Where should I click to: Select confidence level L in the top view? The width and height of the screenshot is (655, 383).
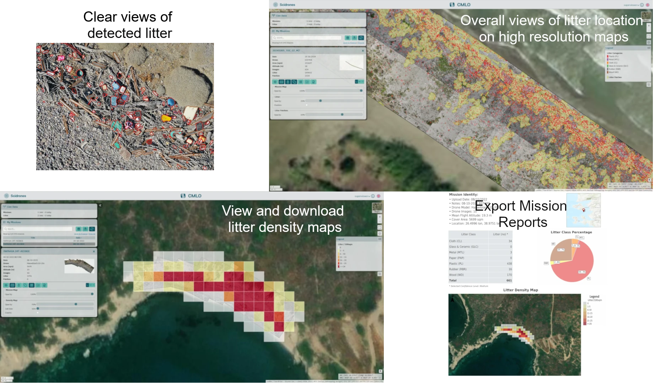pos(356,82)
